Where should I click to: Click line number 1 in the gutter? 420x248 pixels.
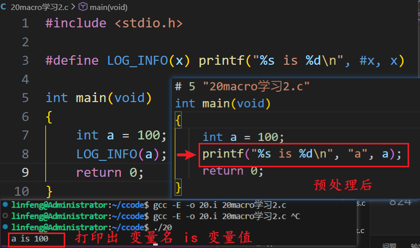click(25, 23)
